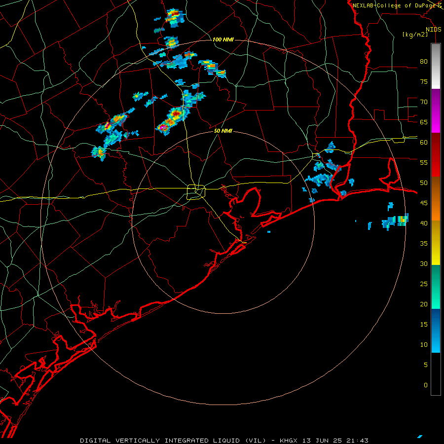Click 'DIGITAL VERTICALLY INTEGRATED LIQUID (VIL)' caption

pyautogui.click(x=173, y=441)
